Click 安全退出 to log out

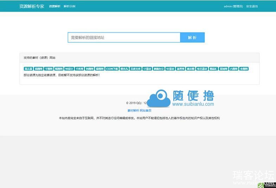point(252,6)
